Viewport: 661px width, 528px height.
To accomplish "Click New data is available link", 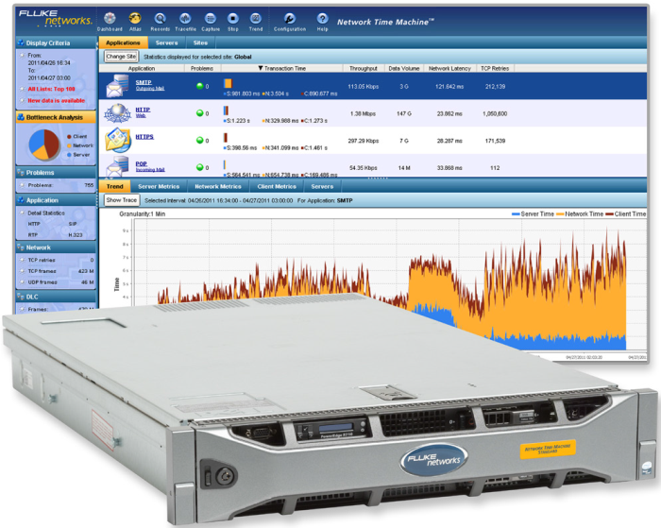I will point(56,101).
